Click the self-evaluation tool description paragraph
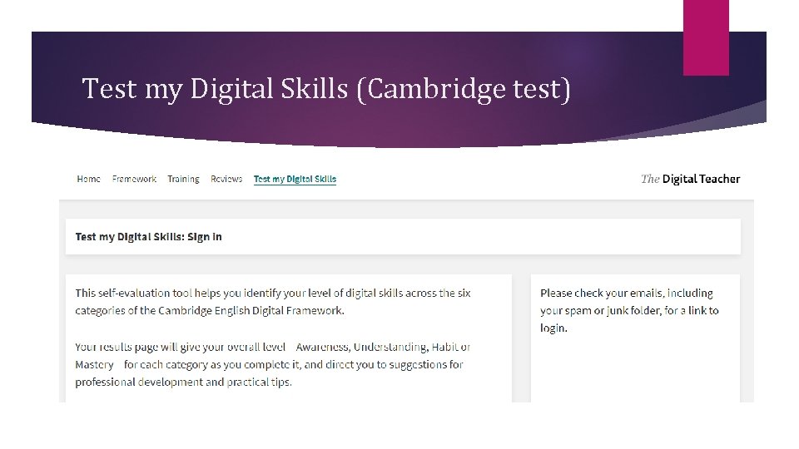799x449 pixels. tap(272, 301)
